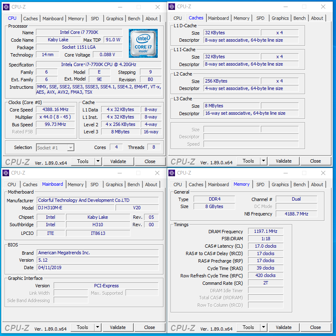
Task: Click BIOS Date field 04/11/2019
Action: tap(98, 267)
